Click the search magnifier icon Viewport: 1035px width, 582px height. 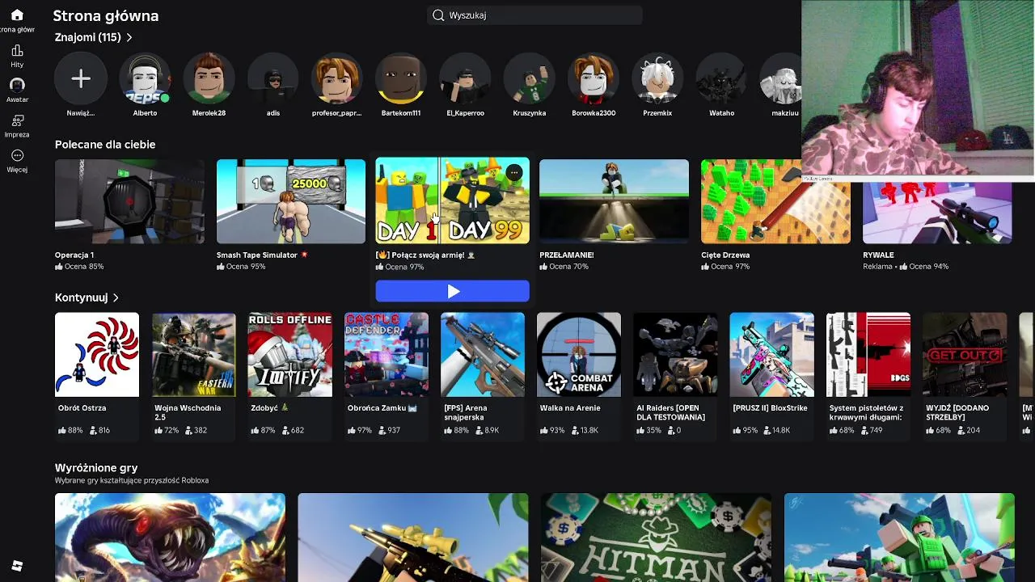point(438,15)
